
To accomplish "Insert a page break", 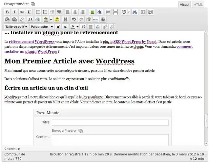I will (115, 12).
